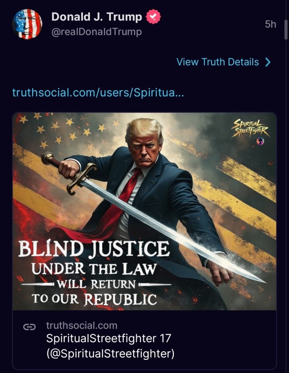Open the flag-painted profile avatar

[27, 24]
